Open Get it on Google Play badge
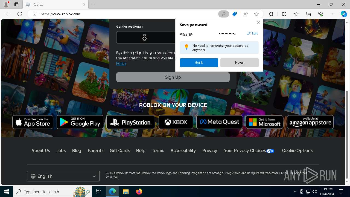The width and height of the screenshot is (350, 197). click(x=80, y=122)
